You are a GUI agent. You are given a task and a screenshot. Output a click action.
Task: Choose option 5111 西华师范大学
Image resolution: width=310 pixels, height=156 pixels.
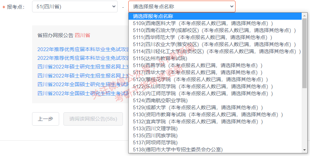pos(215,37)
